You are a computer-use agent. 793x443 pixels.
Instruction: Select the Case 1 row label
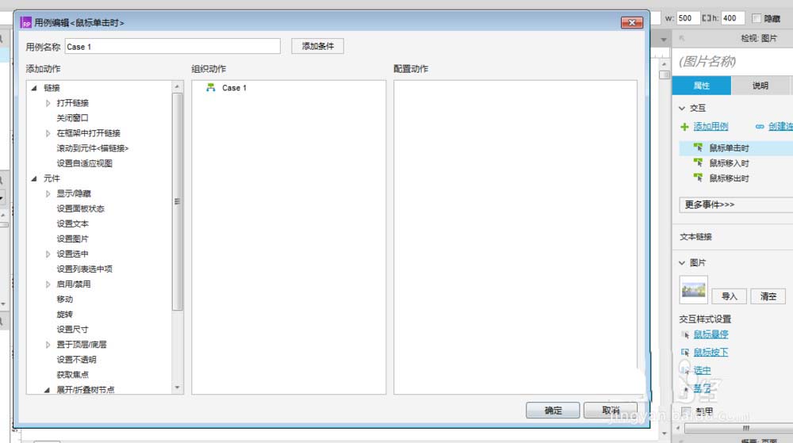(234, 88)
